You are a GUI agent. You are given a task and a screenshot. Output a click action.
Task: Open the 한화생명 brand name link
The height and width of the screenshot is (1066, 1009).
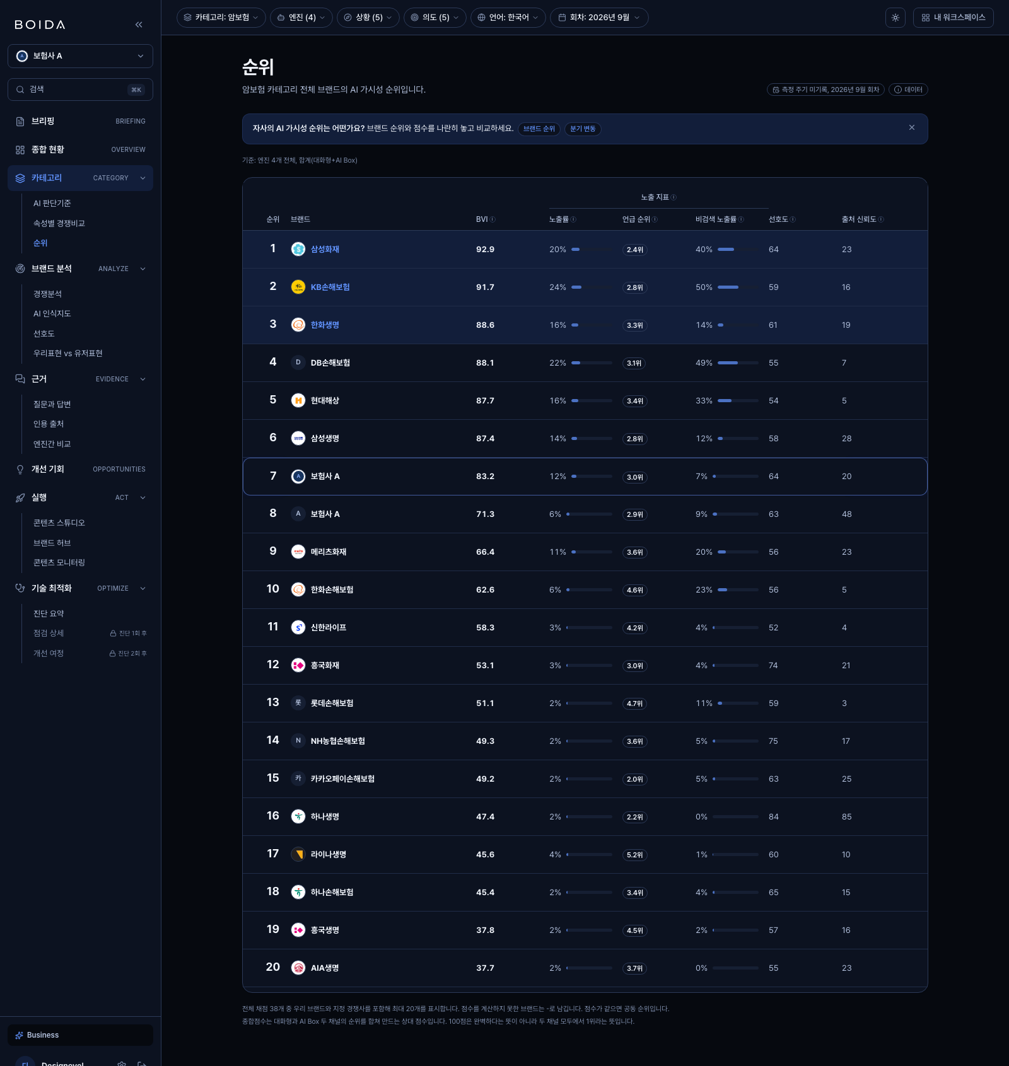325,325
